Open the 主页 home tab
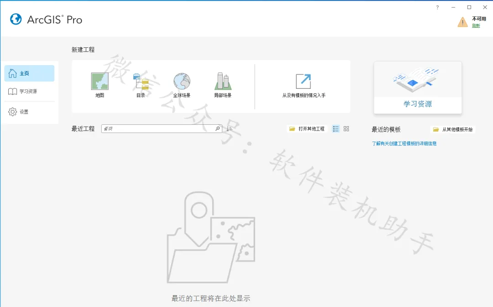The image size is (493, 307). pos(29,73)
